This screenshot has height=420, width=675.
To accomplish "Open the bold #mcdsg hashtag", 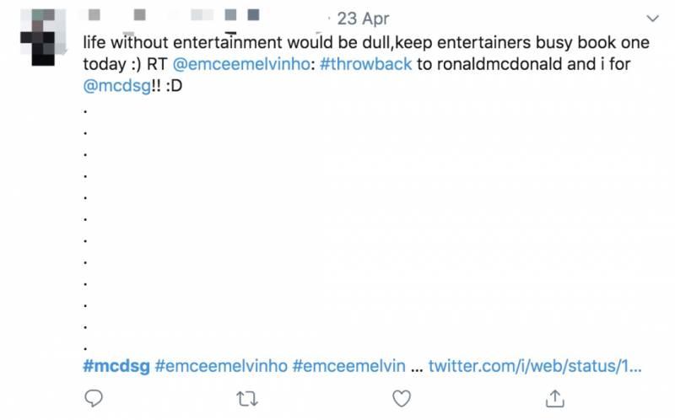I will point(116,367).
